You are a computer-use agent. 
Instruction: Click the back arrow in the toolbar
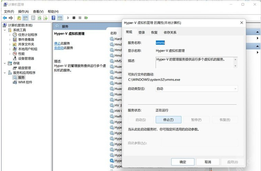click(5, 18)
